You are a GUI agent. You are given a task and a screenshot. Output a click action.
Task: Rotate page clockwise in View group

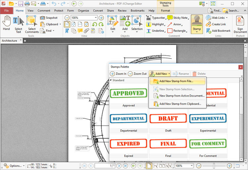pos(101,24)
